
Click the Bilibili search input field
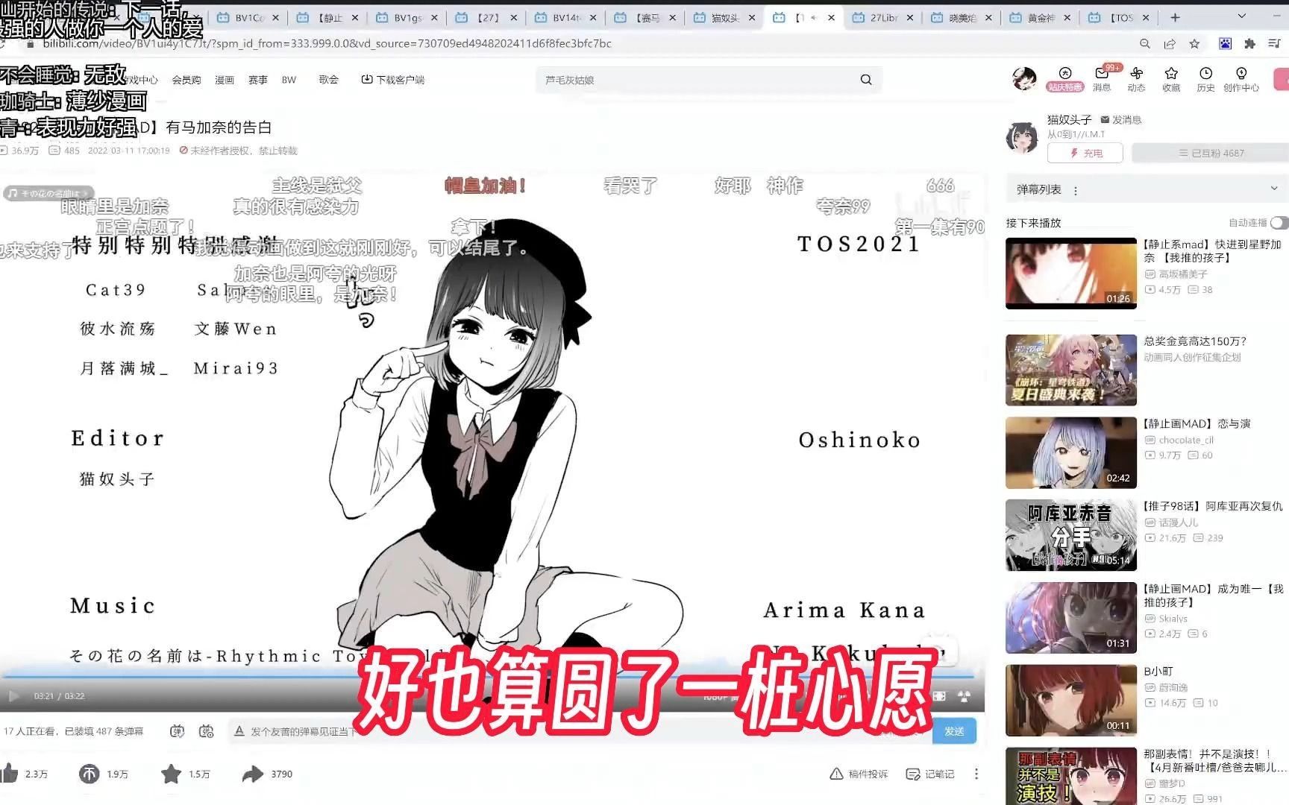(697, 80)
